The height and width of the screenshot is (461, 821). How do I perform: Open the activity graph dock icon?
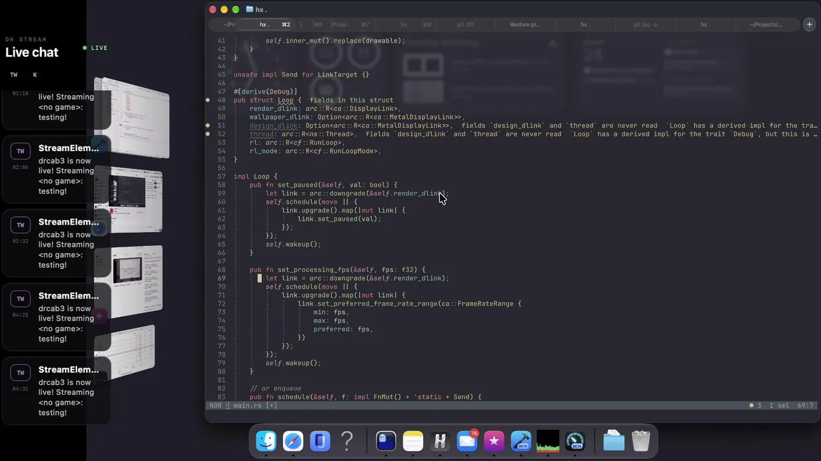pos(548,441)
